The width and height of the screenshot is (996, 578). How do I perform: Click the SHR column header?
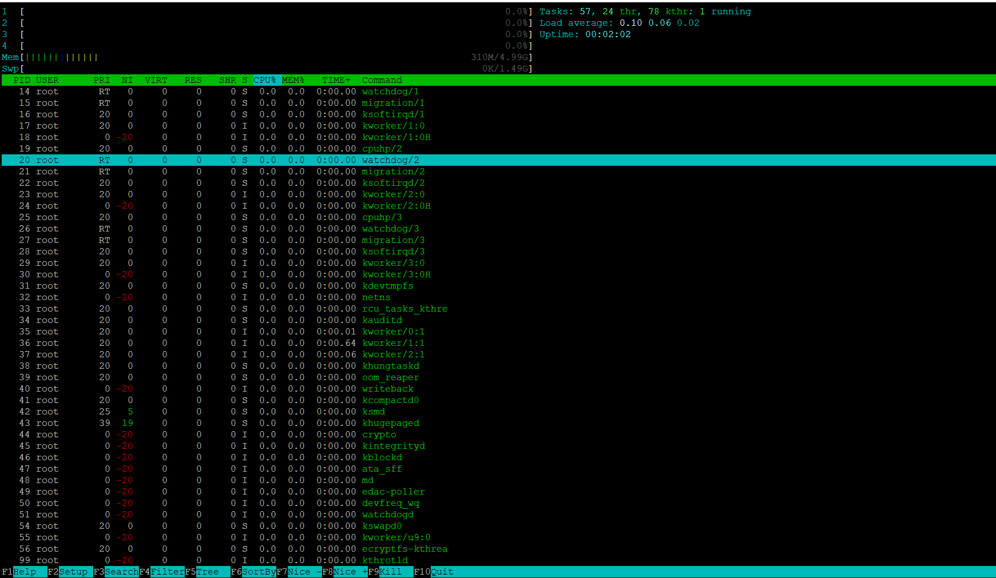click(x=228, y=80)
